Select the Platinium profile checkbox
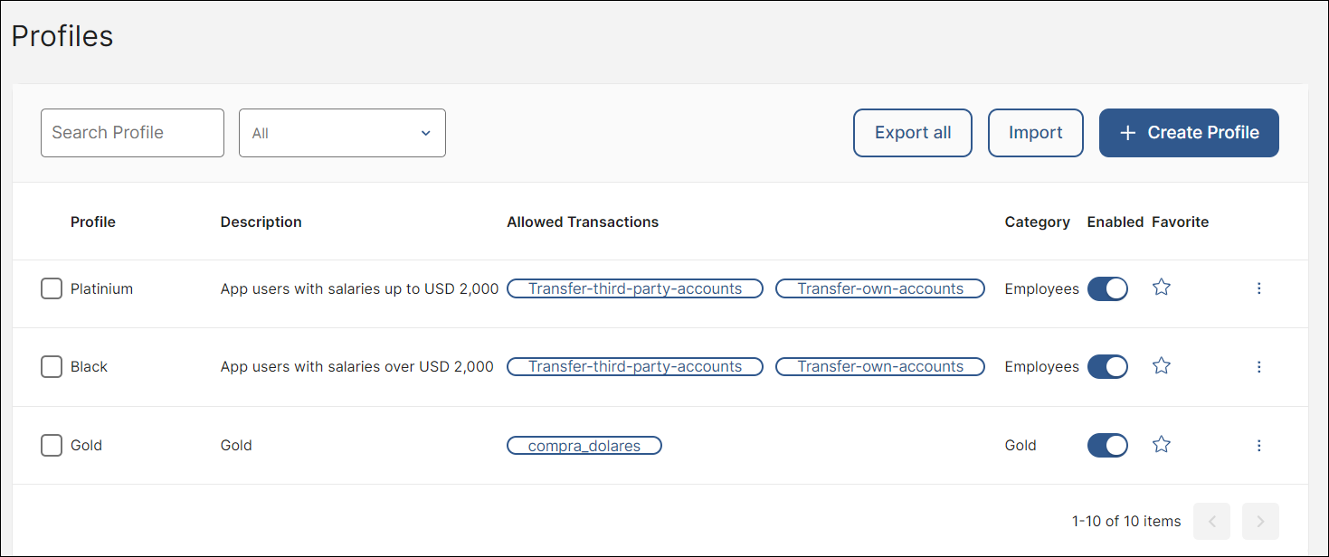 [52, 289]
